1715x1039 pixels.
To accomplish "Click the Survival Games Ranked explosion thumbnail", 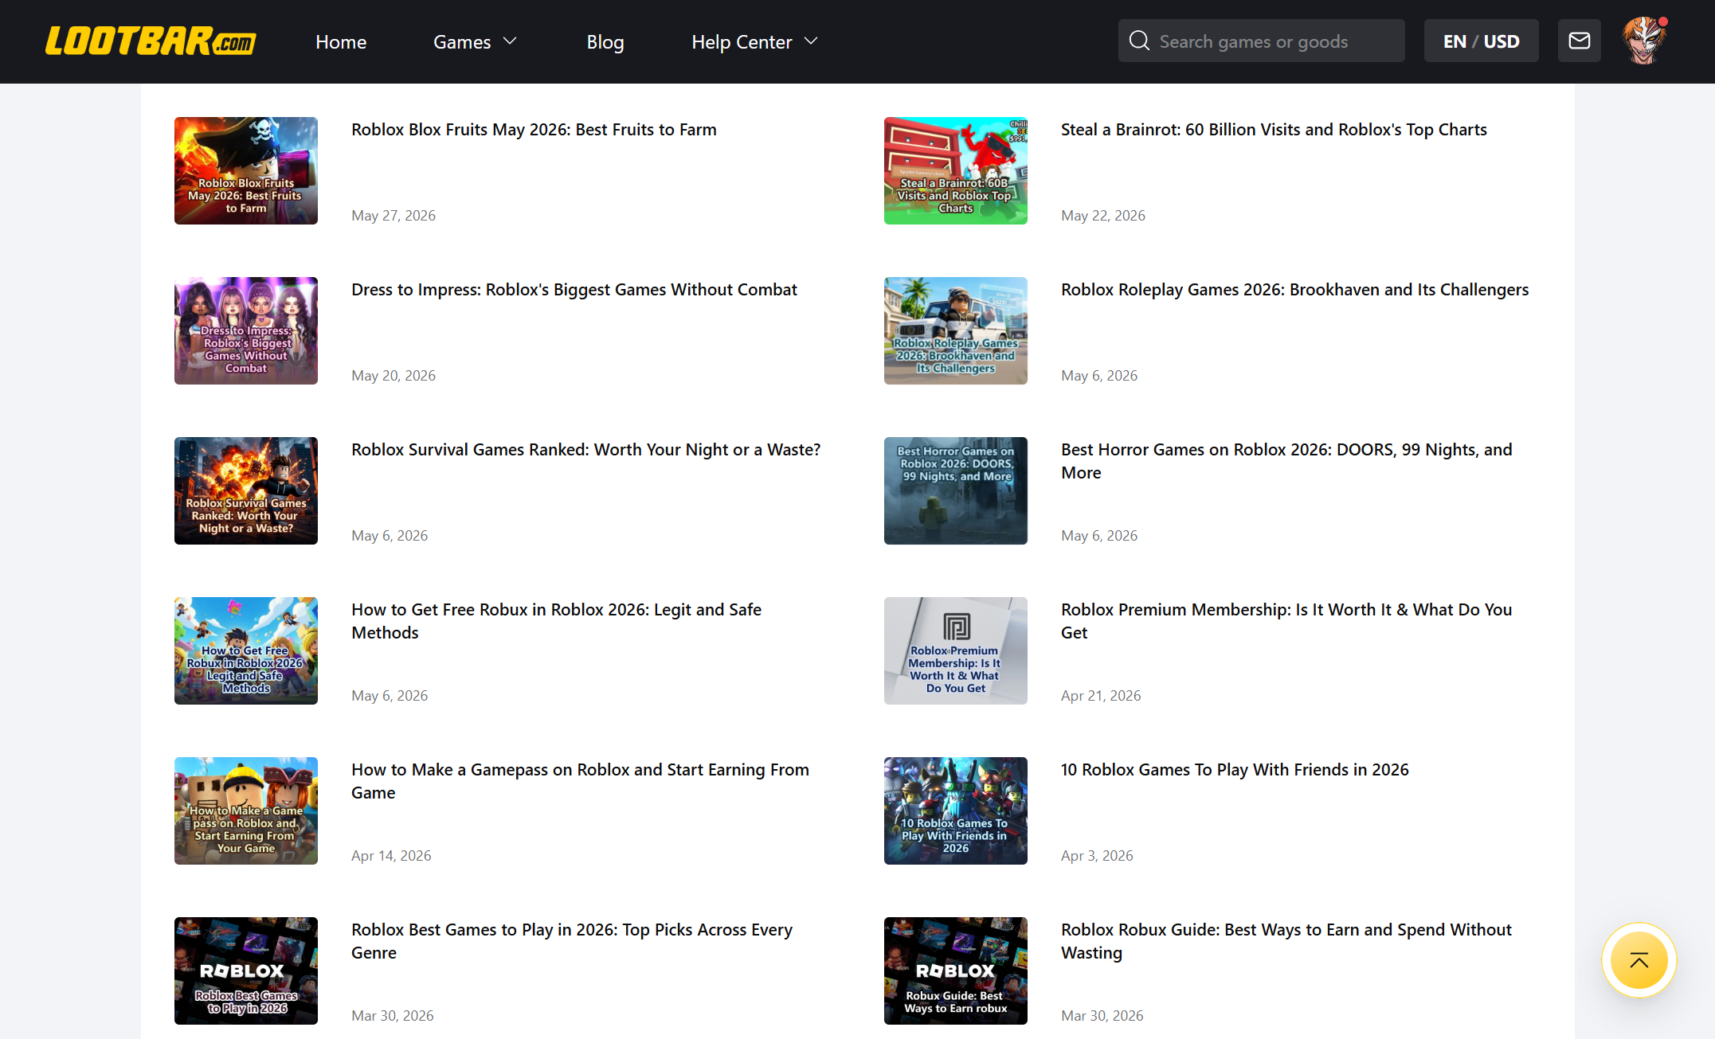I will [x=246, y=490].
